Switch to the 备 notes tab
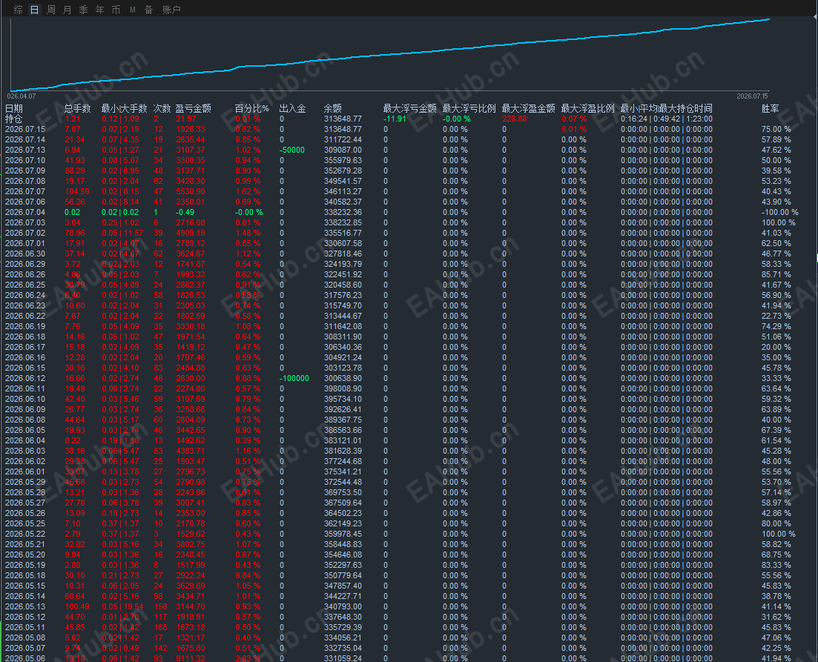This screenshot has height=662, width=818. point(148,10)
